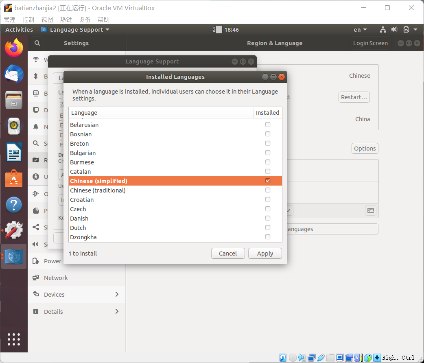
Task: Check the Bosnian installed checkbox
Action: 268,134
